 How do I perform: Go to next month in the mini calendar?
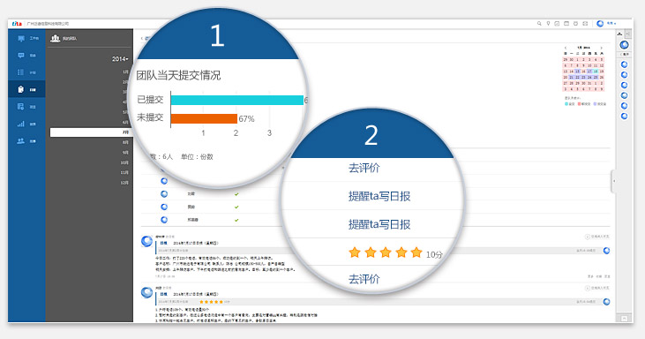point(602,48)
